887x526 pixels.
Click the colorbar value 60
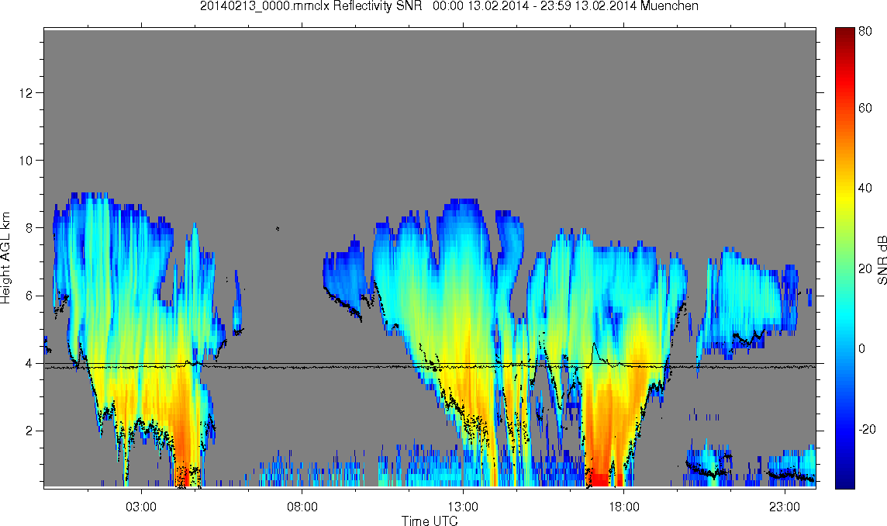(x=865, y=108)
